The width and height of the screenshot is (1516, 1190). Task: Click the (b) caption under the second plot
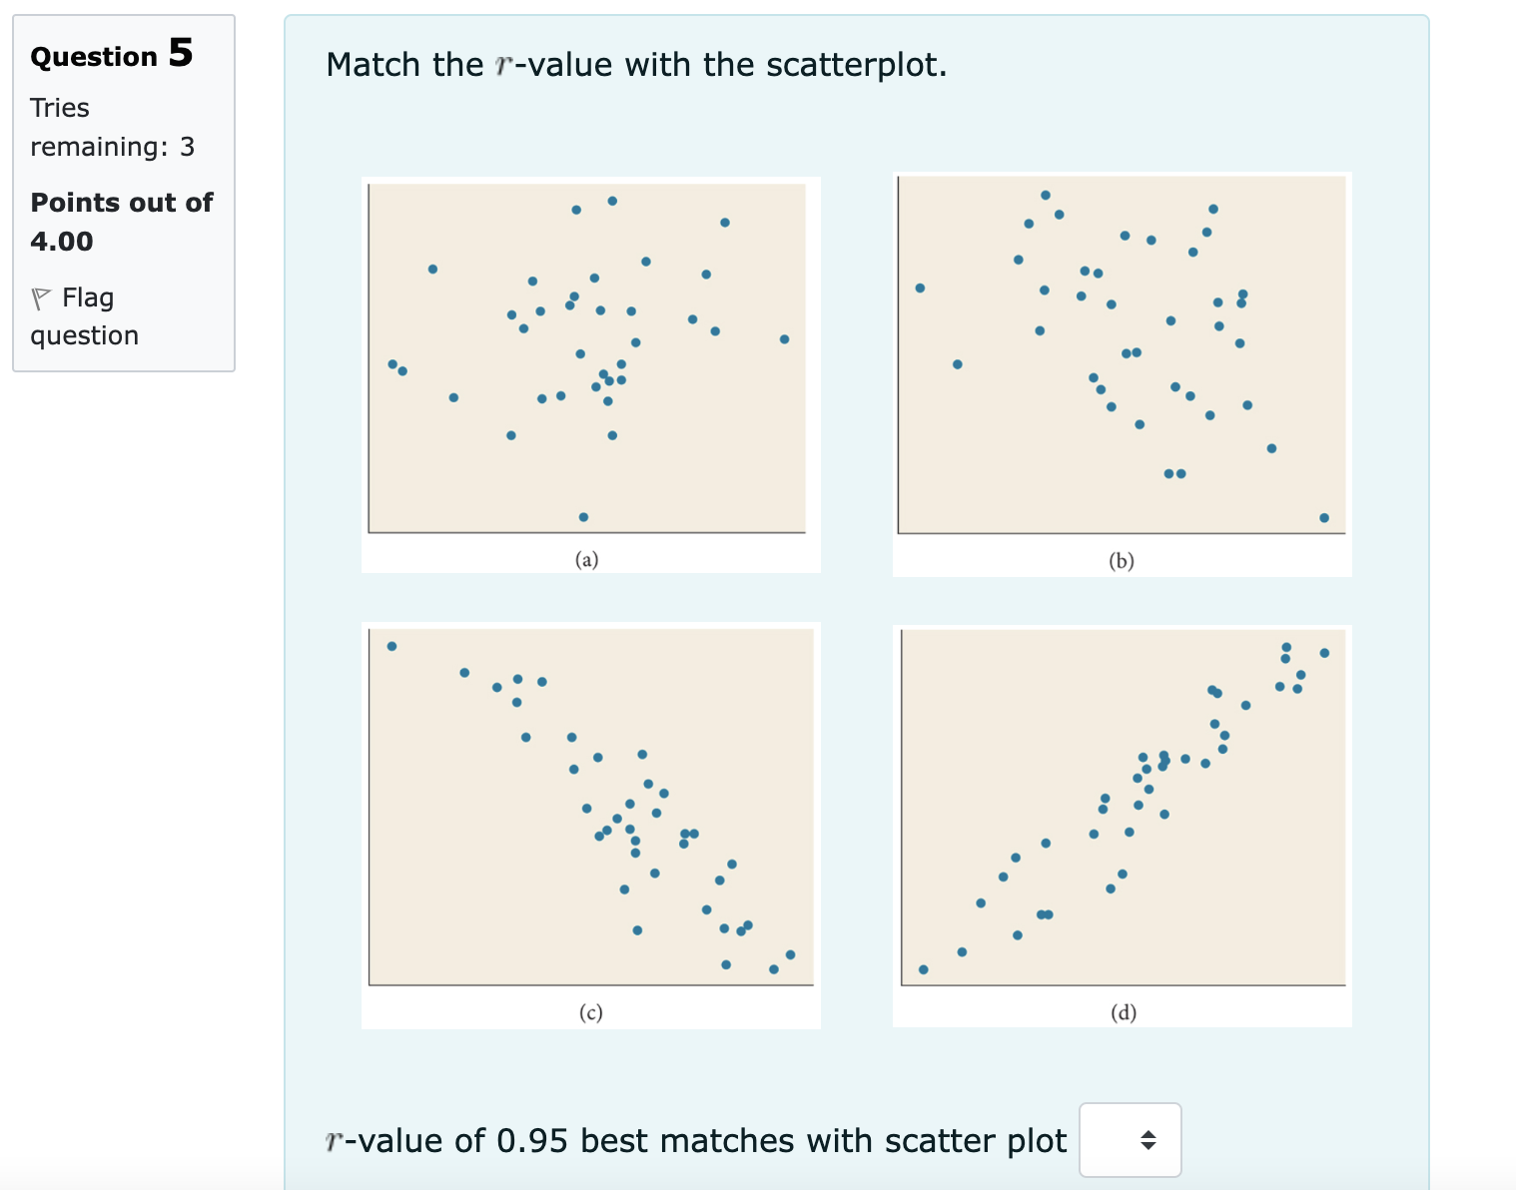click(x=1122, y=560)
